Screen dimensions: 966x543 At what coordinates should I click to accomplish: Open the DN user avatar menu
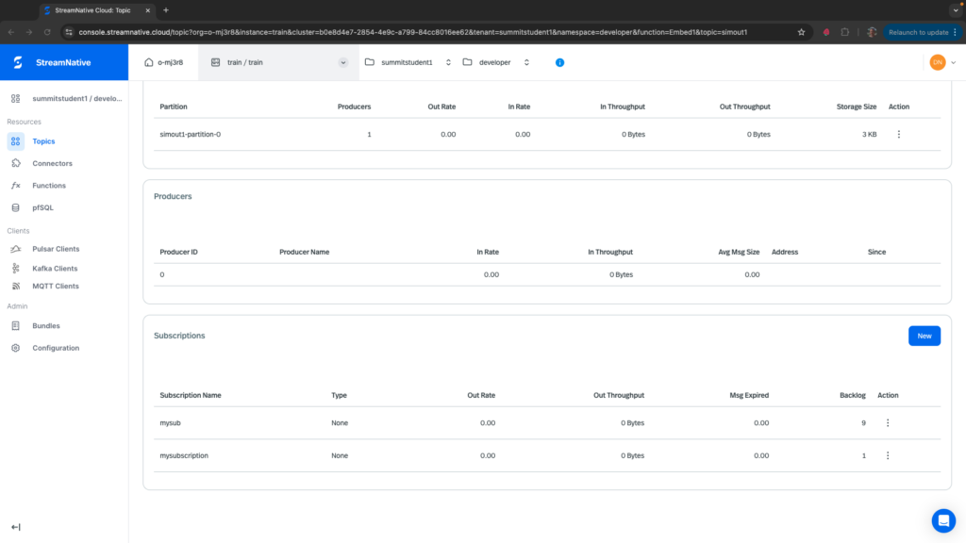[x=938, y=62]
